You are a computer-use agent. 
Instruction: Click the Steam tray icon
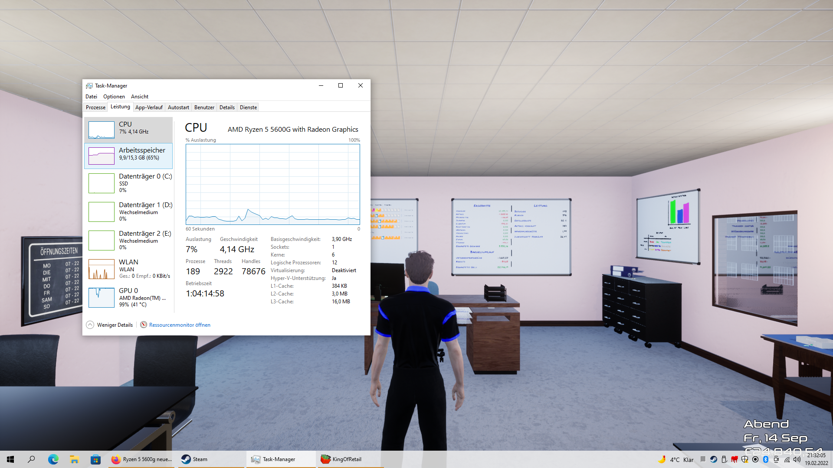point(714,459)
